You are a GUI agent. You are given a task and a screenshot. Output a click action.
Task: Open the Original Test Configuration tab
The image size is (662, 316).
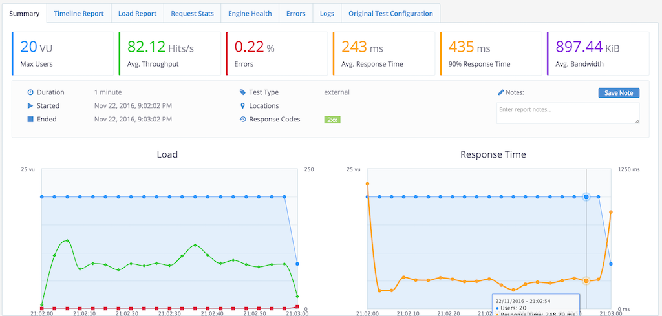pos(390,13)
